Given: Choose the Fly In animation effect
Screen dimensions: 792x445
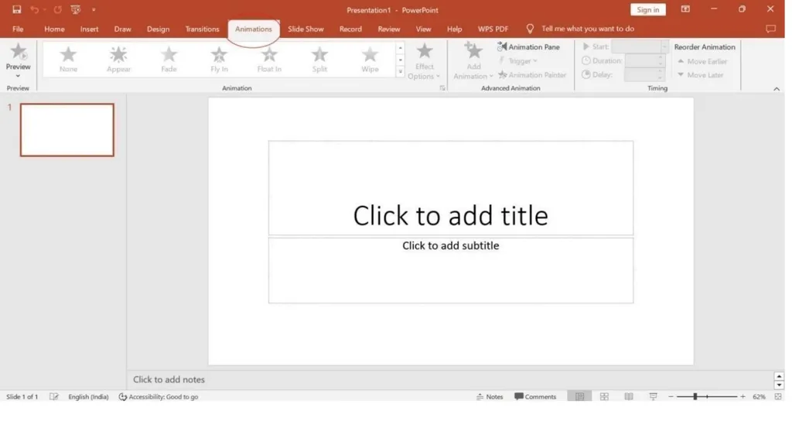Looking at the screenshot, I should point(219,60).
